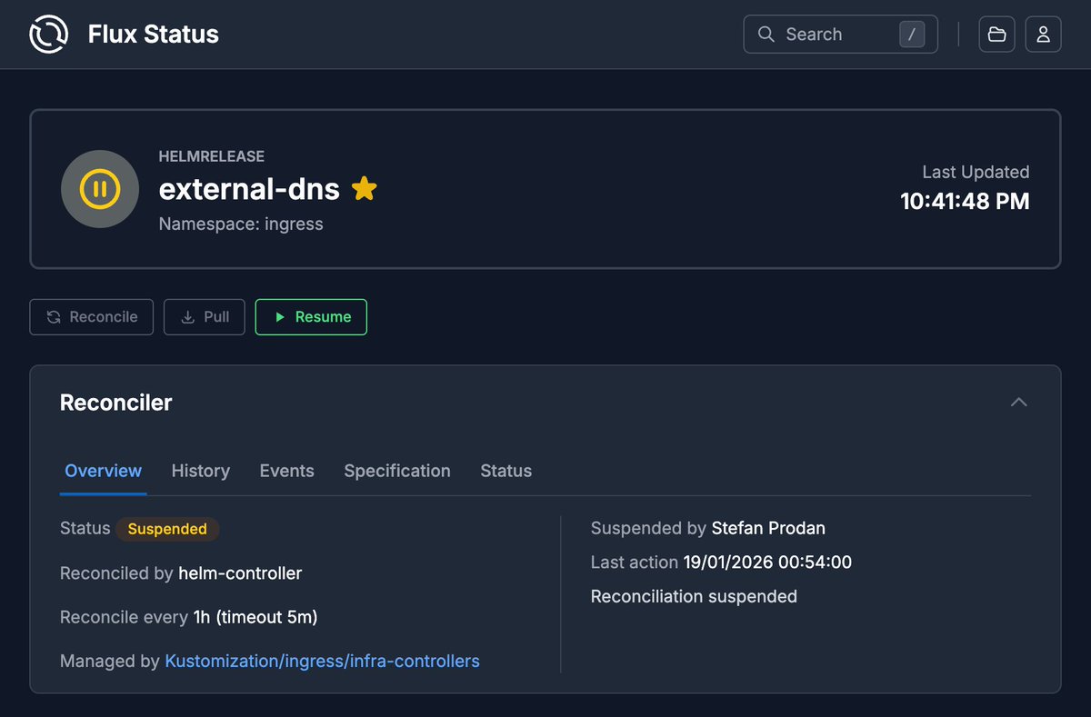Select the Overview tab
1091x717 pixels.
pyautogui.click(x=104, y=471)
